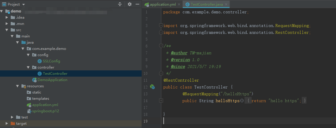Expand the test folder
Viewport: 336px width, 128px height.
(x=13, y=117)
